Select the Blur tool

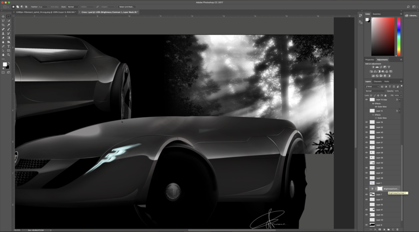coord(3,42)
